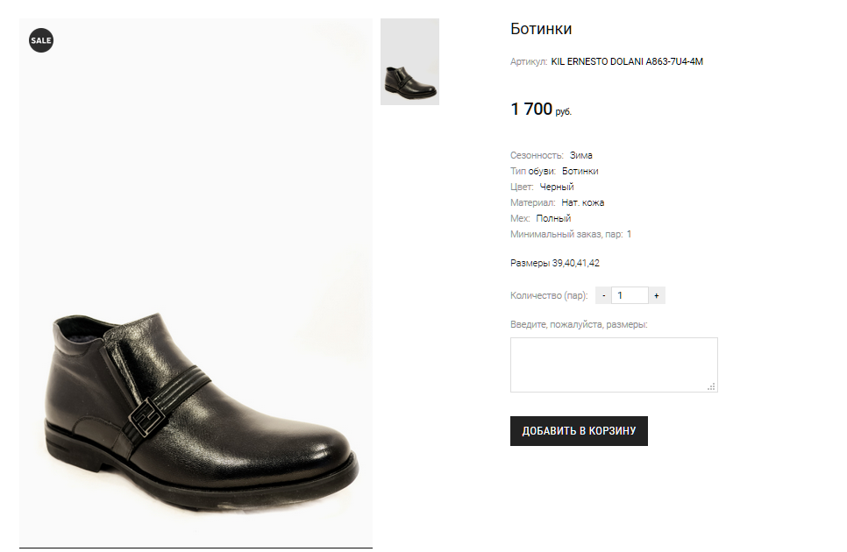Click the 1 700 руб. price
This screenshot has height=552, width=847.
point(540,110)
